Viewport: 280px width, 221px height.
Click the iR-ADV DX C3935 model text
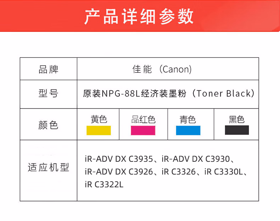pyautogui.click(x=119, y=159)
